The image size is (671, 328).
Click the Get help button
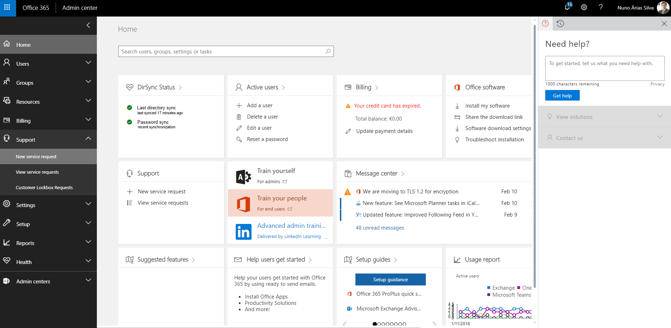pyautogui.click(x=562, y=95)
